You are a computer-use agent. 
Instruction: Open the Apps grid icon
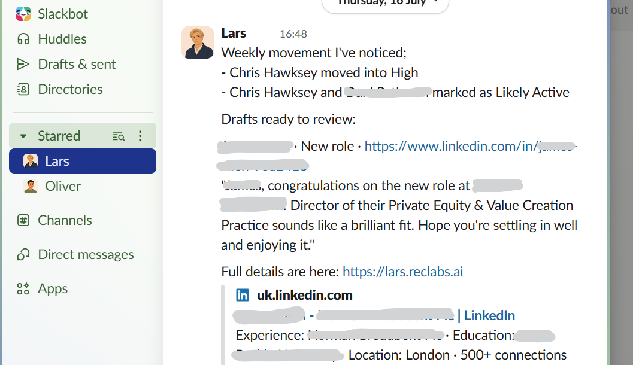pyautogui.click(x=23, y=289)
